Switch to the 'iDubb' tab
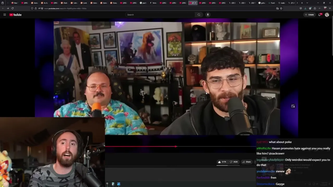 click(x=64, y=3)
